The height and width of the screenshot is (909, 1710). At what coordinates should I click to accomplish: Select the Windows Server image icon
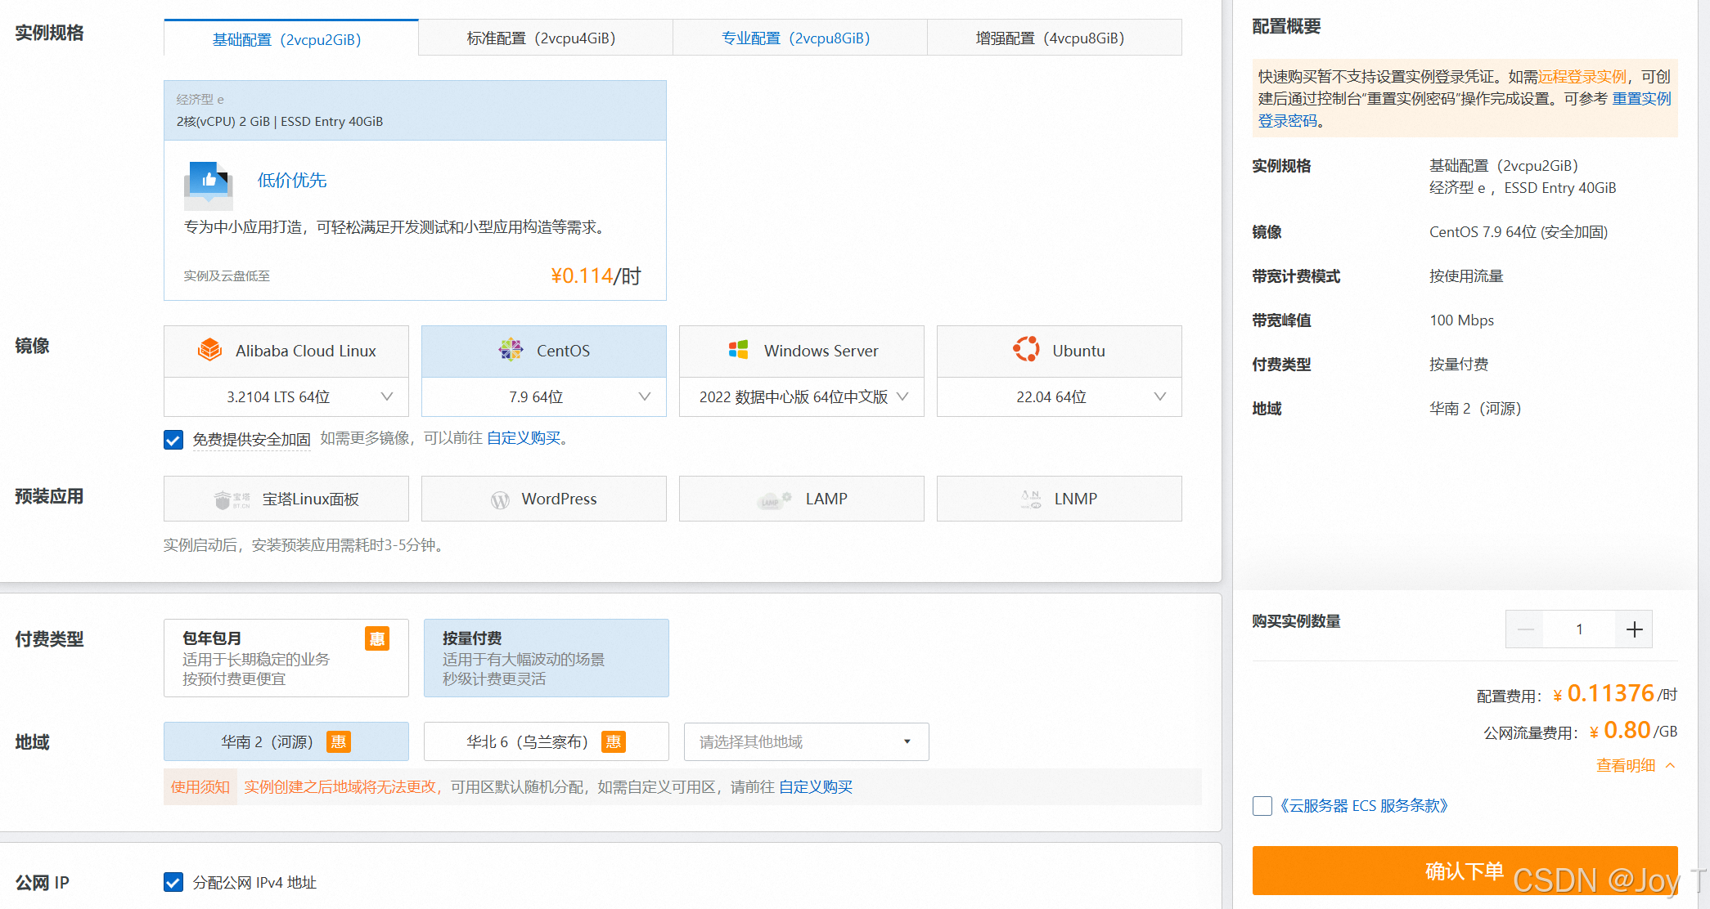point(738,350)
